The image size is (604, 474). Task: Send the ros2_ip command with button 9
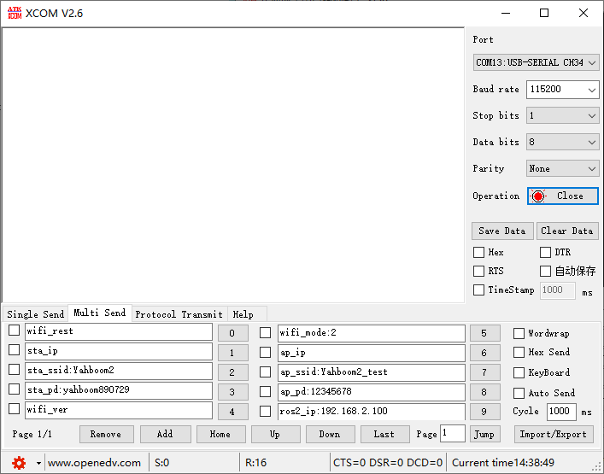click(484, 412)
